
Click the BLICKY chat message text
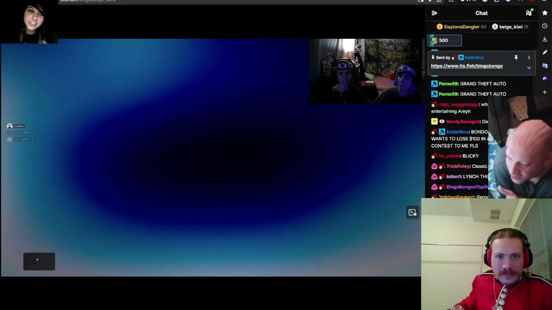[x=470, y=156]
